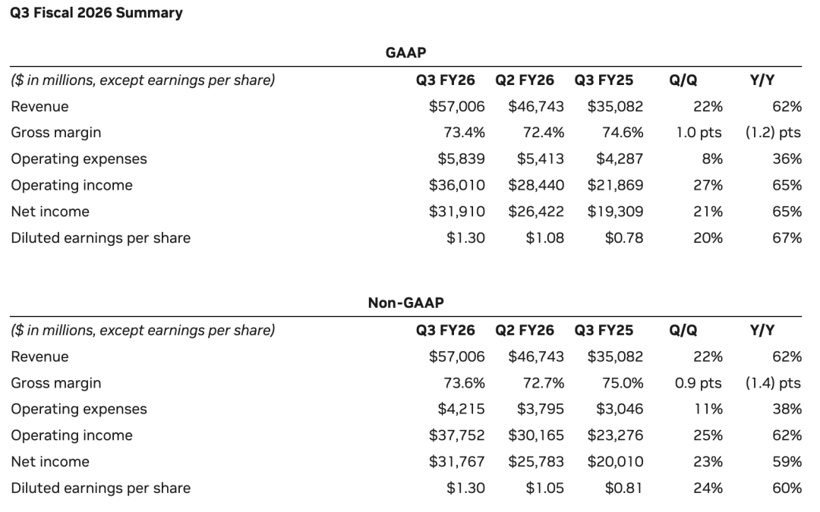Click the (1.4) pts Y/Y cell

773,383
